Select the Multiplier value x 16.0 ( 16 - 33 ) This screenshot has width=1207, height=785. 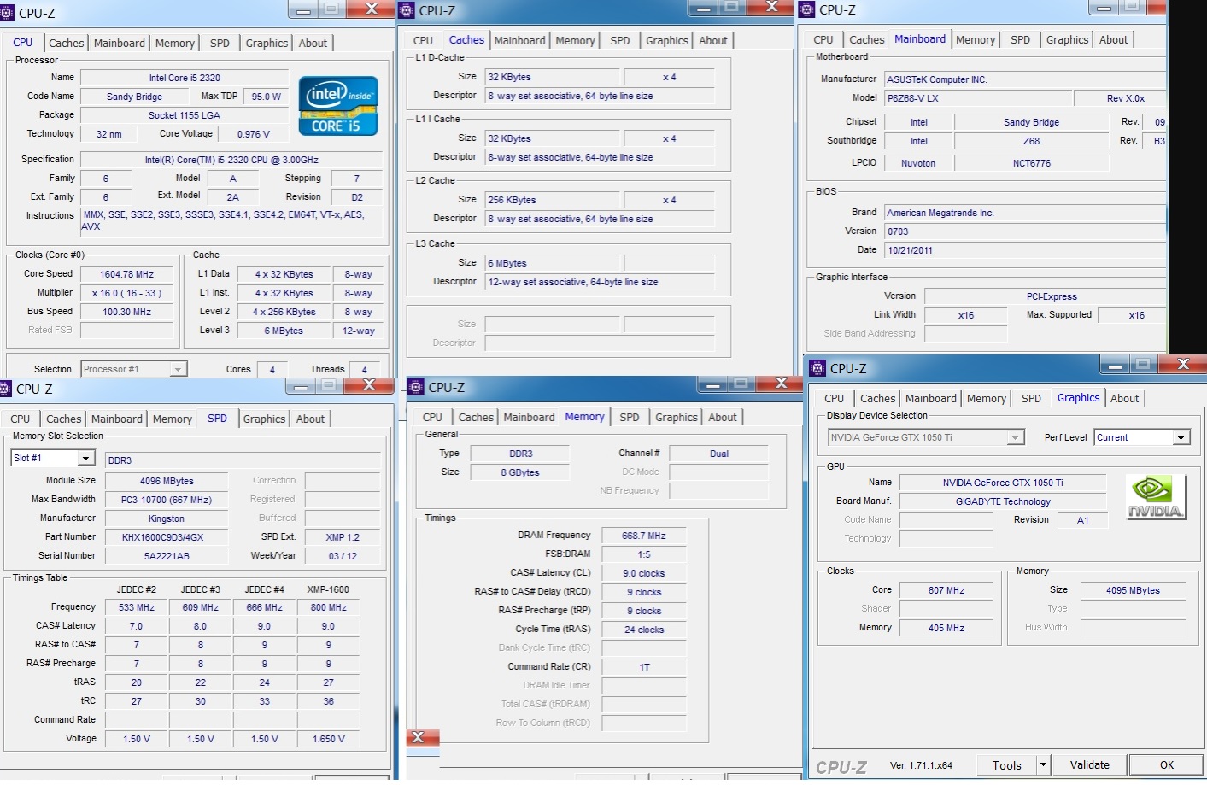[x=127, y=293]
